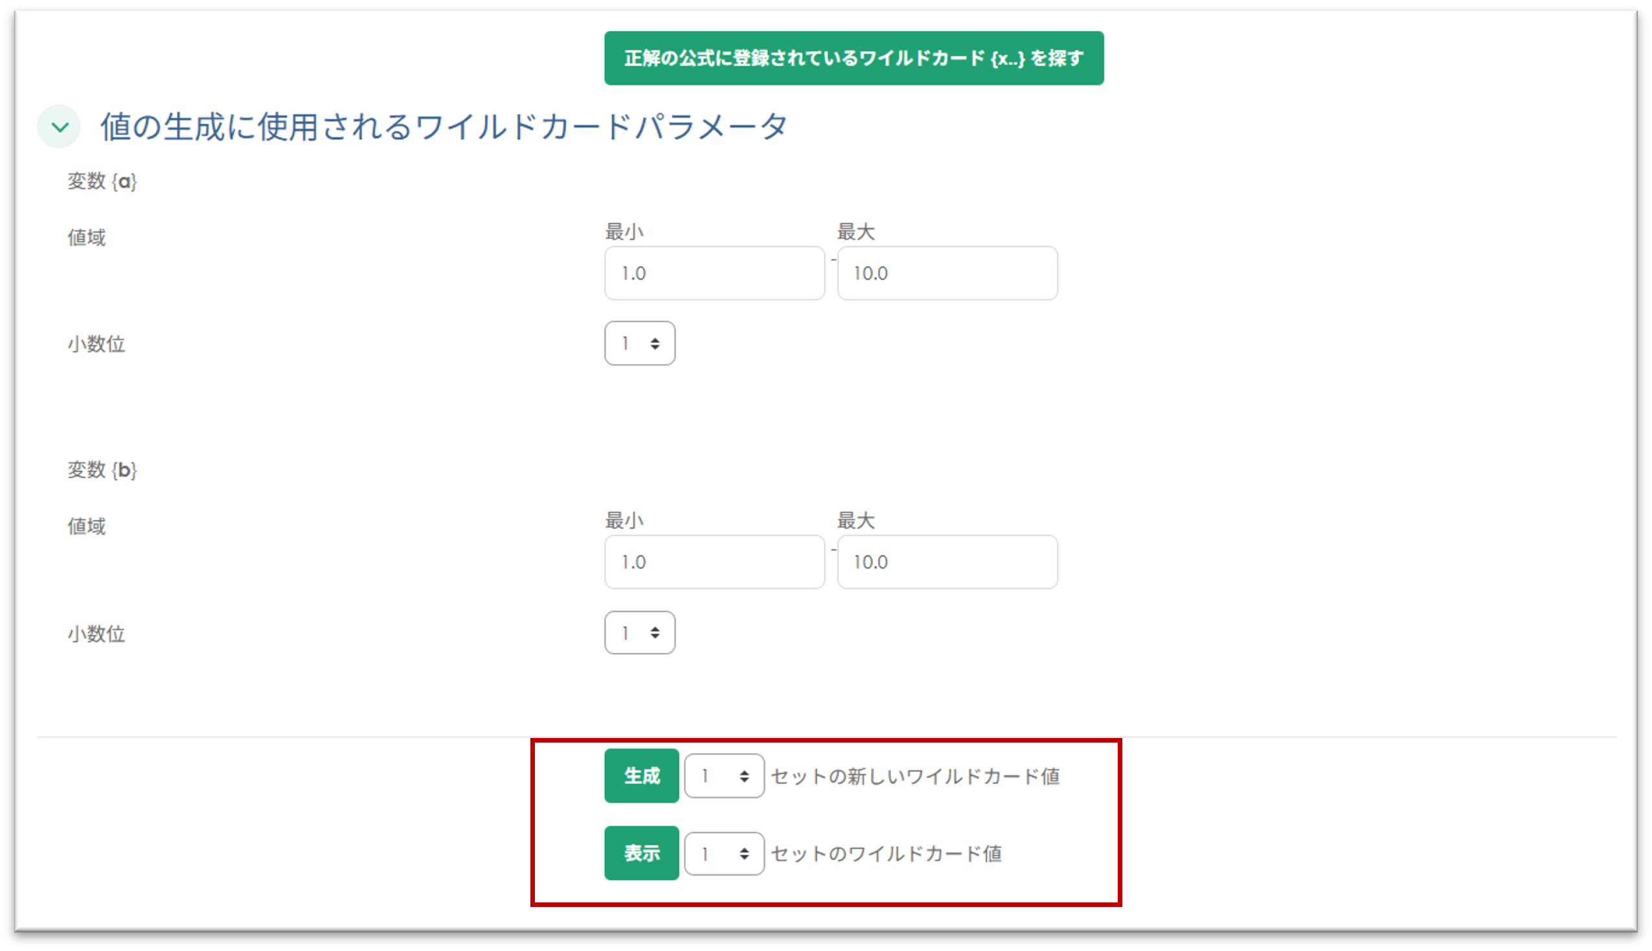Open the decimal places dropdown for variable {b}

click(639, 632)
